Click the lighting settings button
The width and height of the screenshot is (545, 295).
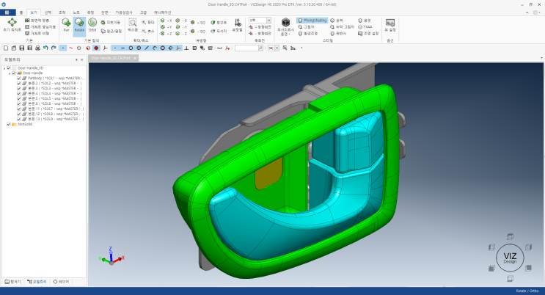[368, 34]
